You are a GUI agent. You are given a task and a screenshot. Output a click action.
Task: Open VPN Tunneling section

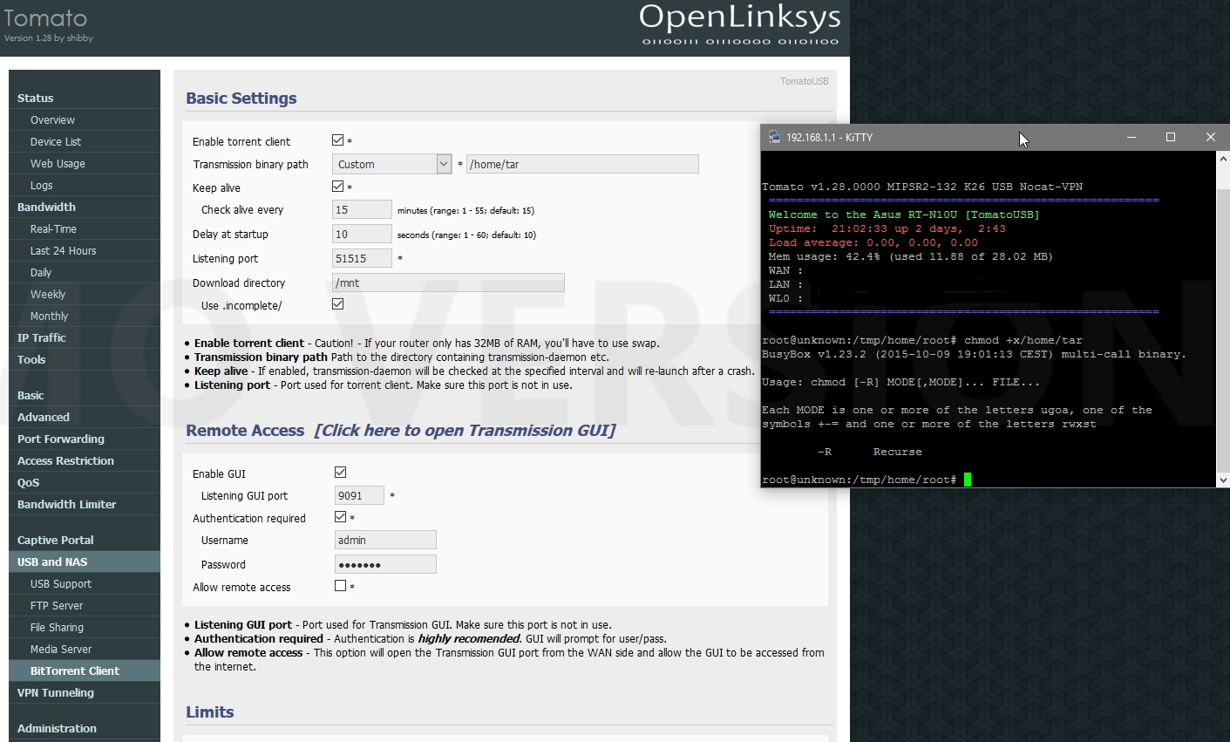85,692
